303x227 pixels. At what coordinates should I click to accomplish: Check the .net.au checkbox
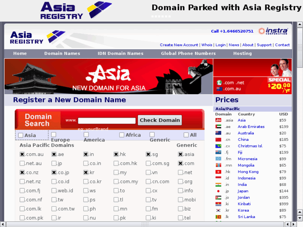point(22,163)
